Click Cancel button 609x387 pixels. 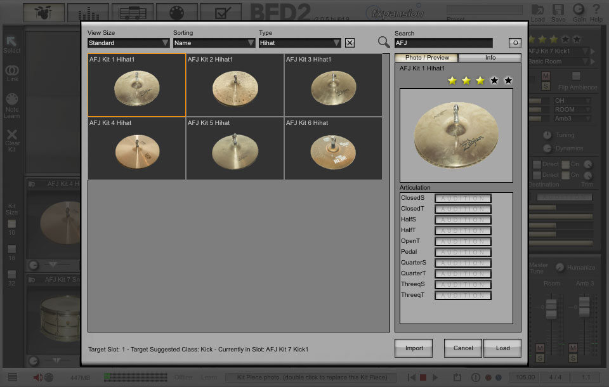point(463,348)
